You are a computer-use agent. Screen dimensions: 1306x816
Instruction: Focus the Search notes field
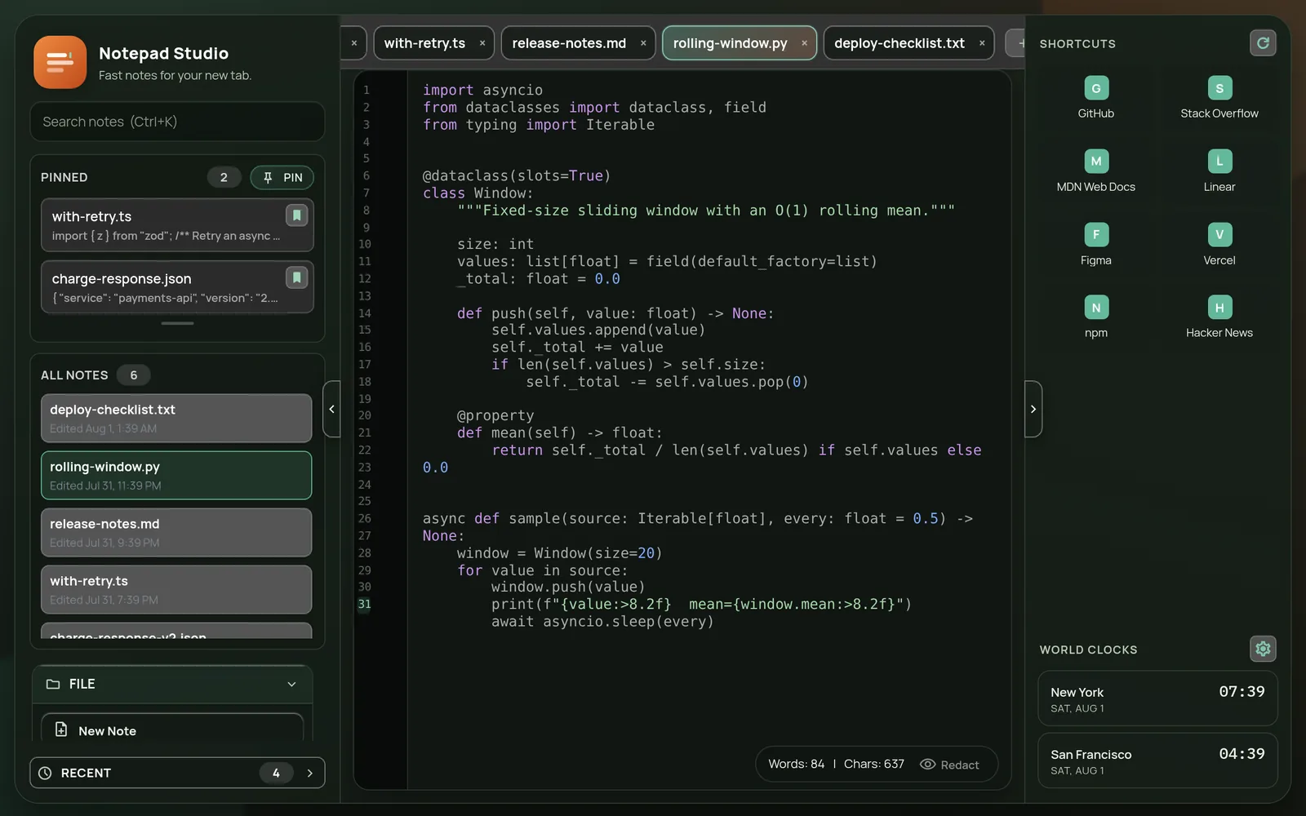click(177, 122)
